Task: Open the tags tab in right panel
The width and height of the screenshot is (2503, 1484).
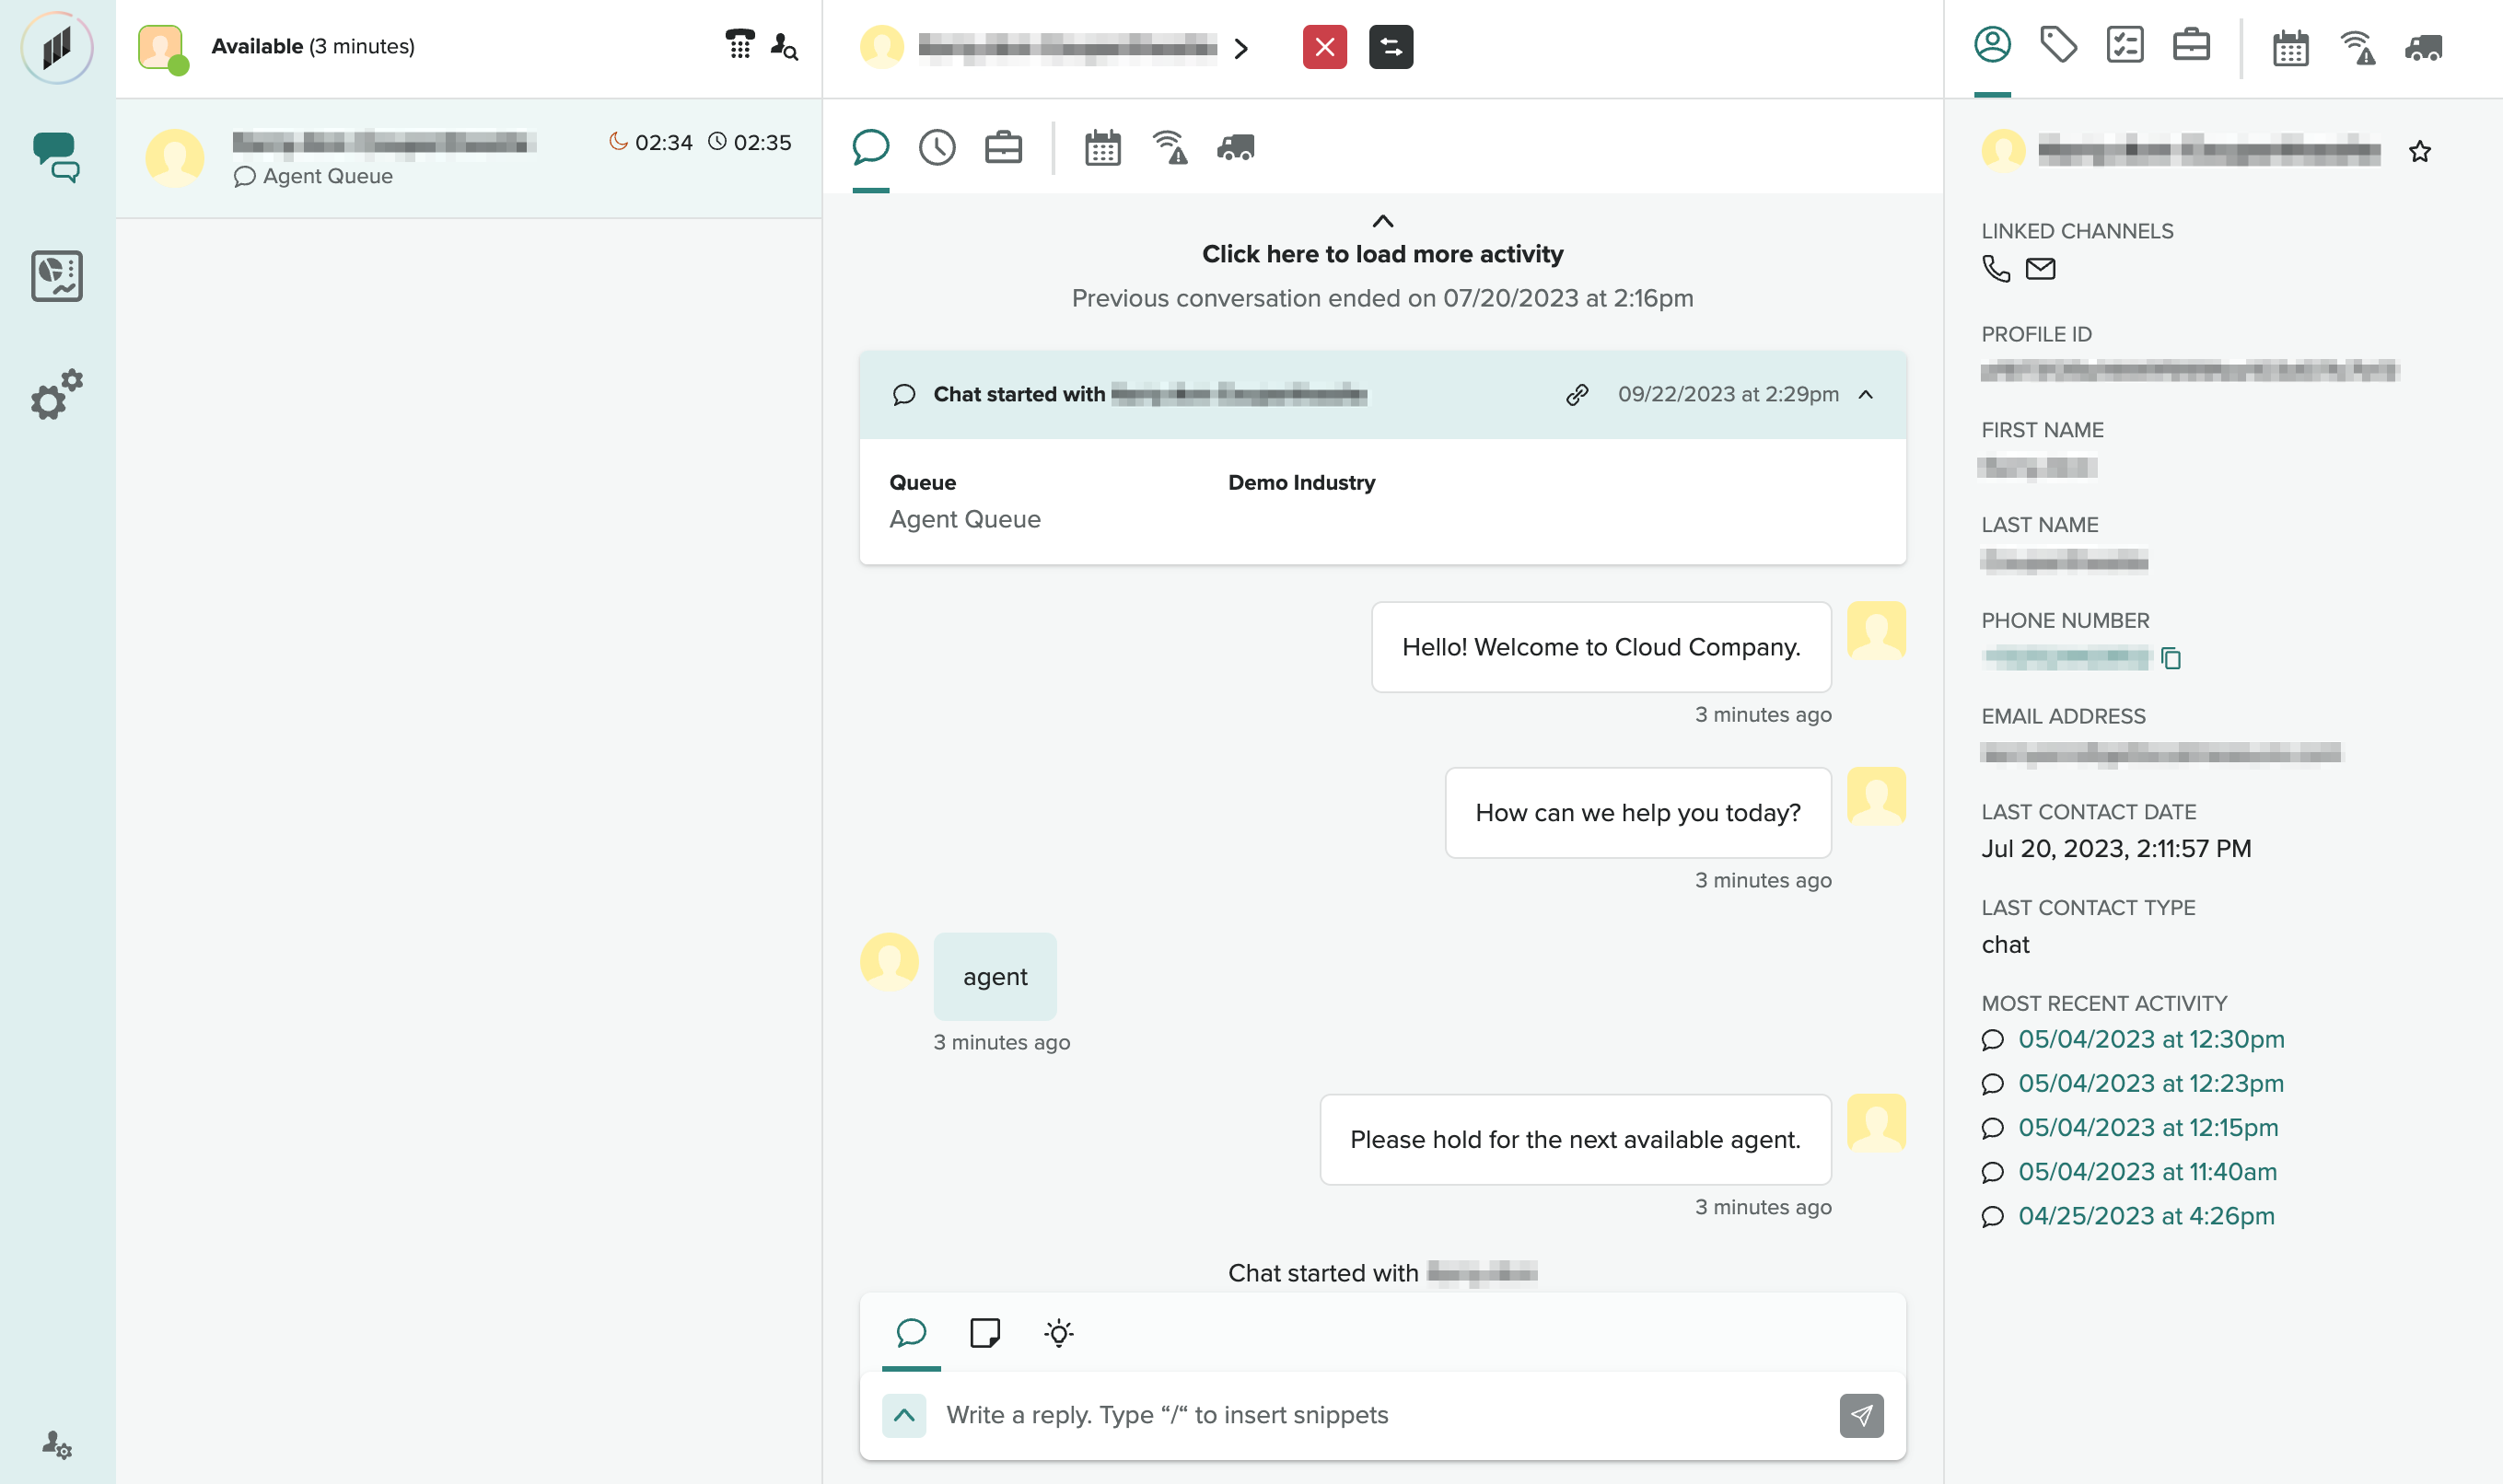Action: click(2058, 46)
